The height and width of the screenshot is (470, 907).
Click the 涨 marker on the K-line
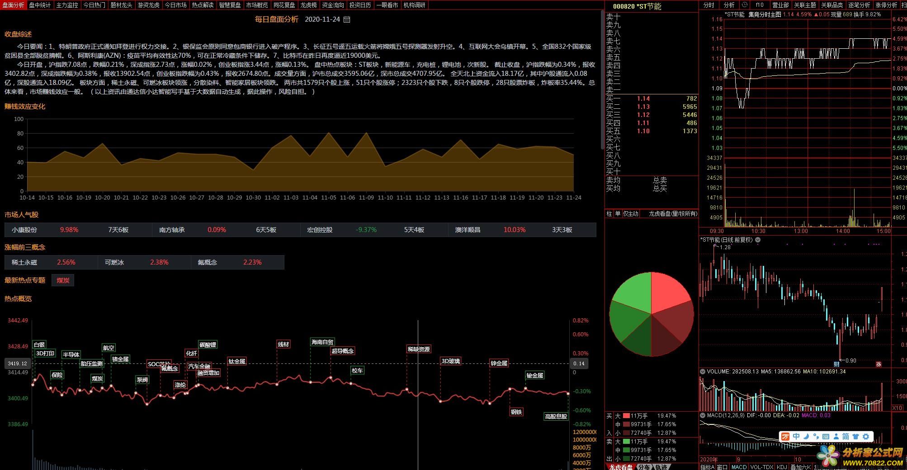(x=879, y=364)
